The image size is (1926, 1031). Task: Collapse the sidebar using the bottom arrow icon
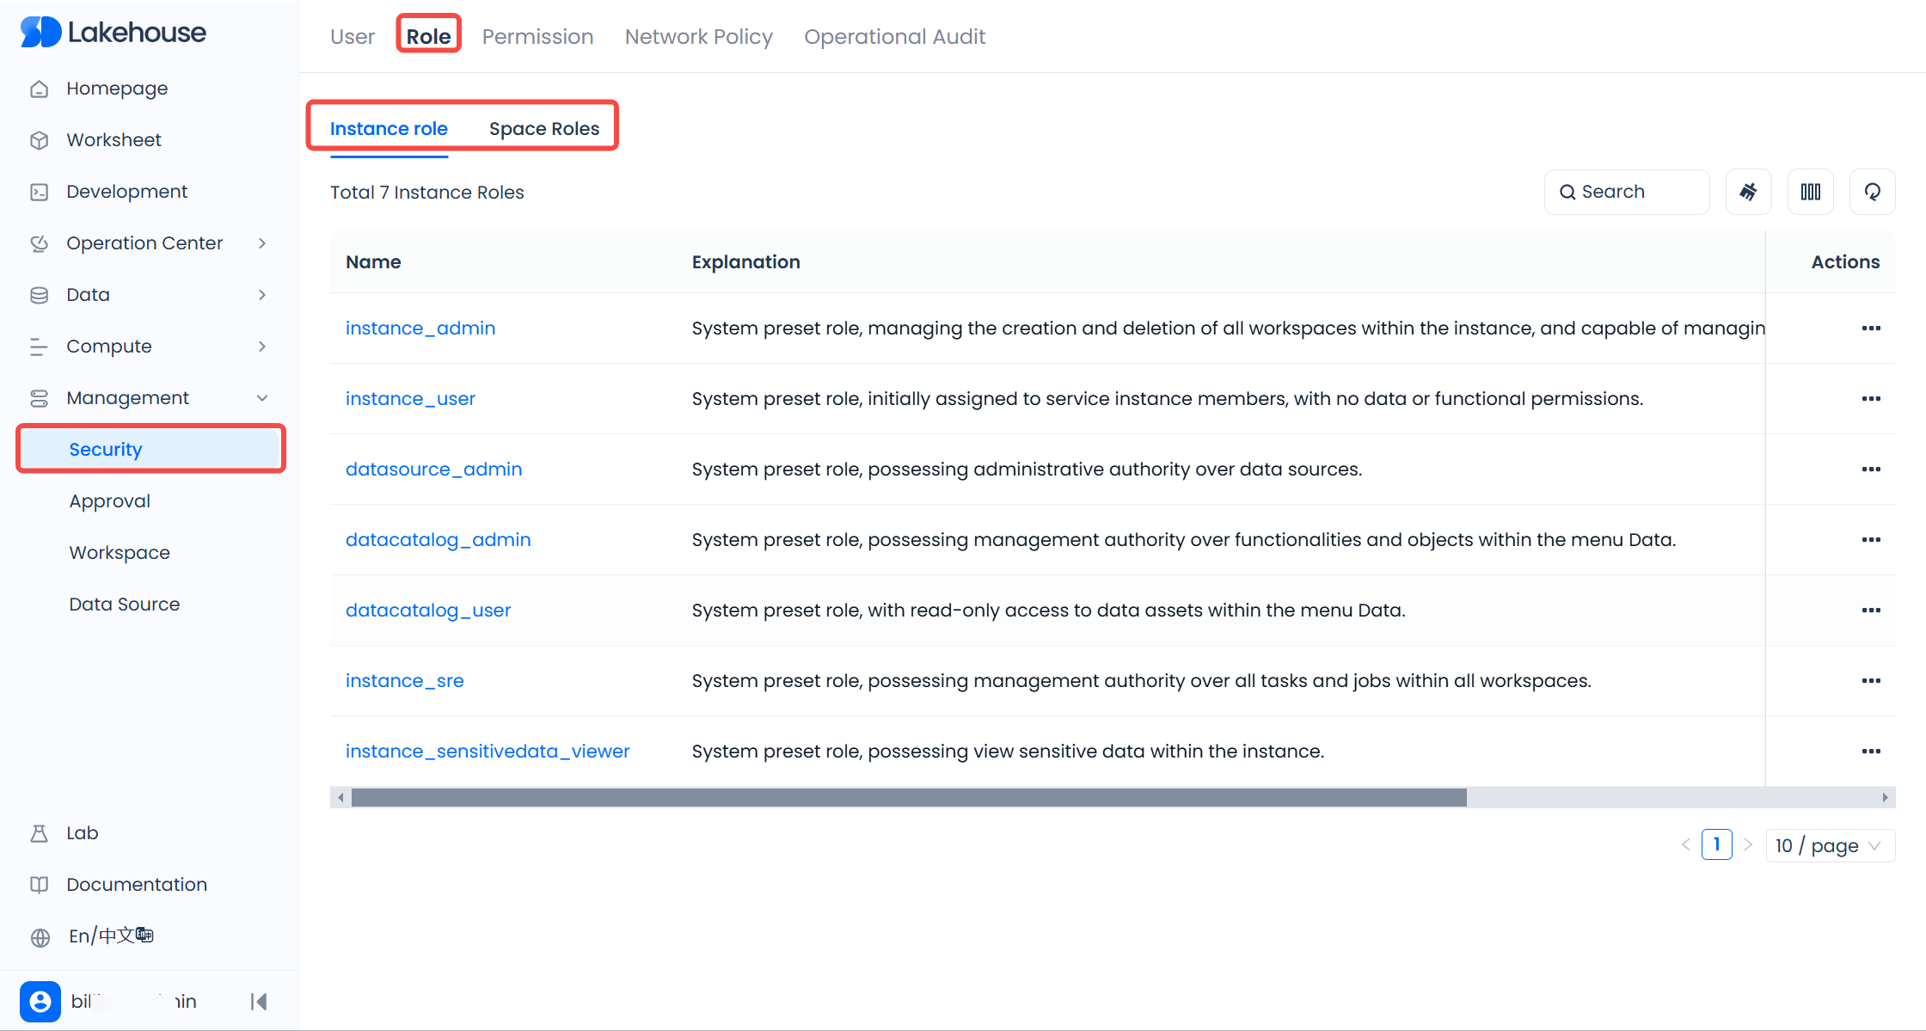coord(259,1001)
